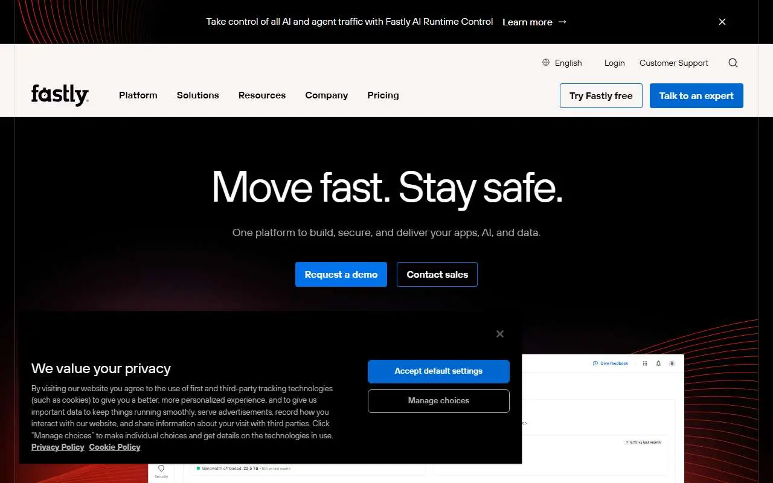The image size is (773, 483).
Task: Go to the Pricing page
Action: (x=383, y=95)
